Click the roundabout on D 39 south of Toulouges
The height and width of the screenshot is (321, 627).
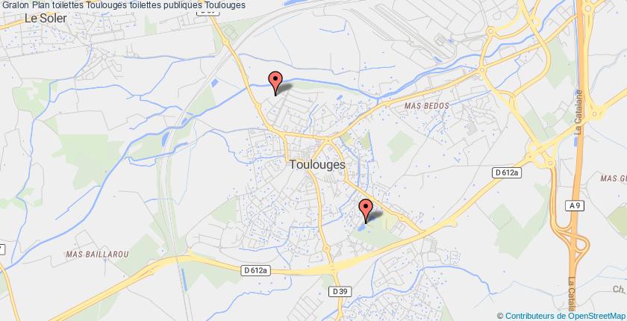[327, 249]
